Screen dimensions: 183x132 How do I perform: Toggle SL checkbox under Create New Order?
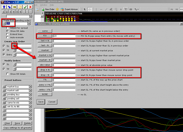point(4,46)
